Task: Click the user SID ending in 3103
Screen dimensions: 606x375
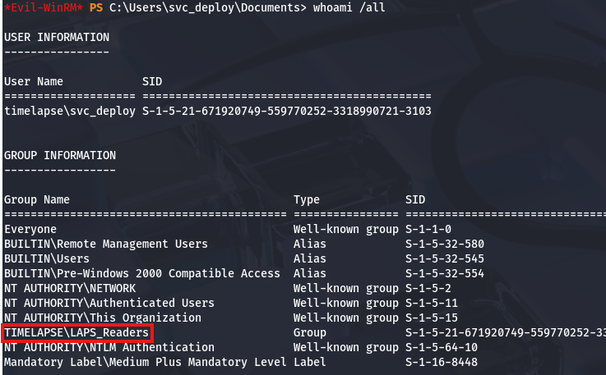Action: pyautogui.click(x=286, y=111)
